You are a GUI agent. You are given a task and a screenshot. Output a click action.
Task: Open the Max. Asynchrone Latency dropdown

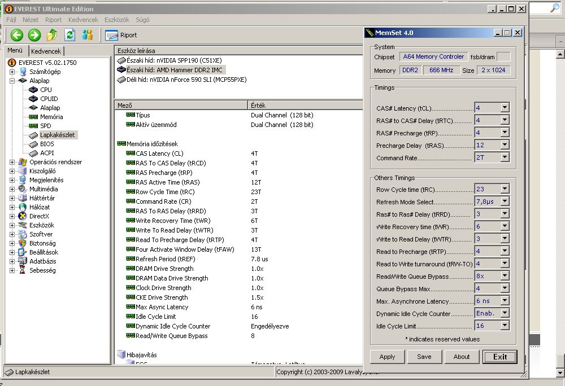coord(505,301)
